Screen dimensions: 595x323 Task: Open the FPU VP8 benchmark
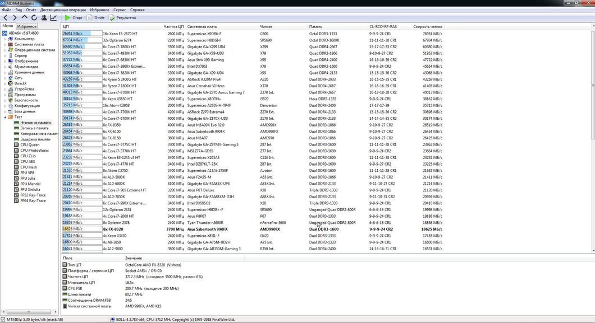(27, 172)
